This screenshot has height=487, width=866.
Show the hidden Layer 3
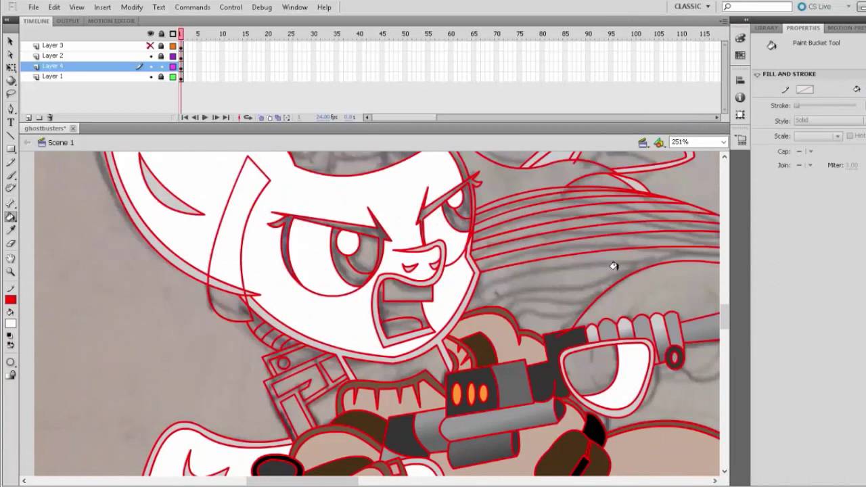click(x=150, y=45)
